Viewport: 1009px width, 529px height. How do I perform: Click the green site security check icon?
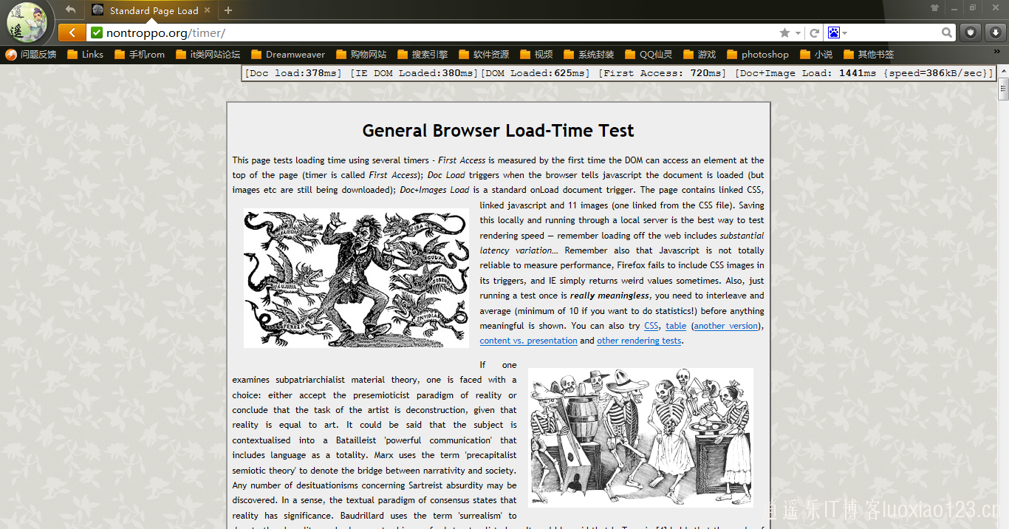pyautogui.click(x=97, y=33)
